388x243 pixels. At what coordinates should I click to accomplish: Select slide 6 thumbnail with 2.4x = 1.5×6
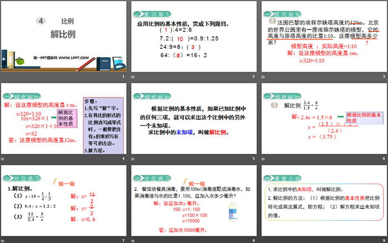point(324,118)
